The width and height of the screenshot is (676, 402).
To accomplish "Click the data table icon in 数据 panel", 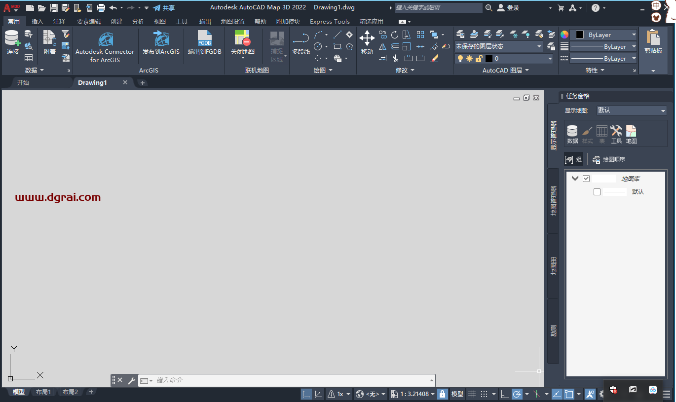I will [29, 58].
